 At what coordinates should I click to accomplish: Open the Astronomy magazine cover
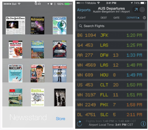pyautogui.click(x=37, y=25)
